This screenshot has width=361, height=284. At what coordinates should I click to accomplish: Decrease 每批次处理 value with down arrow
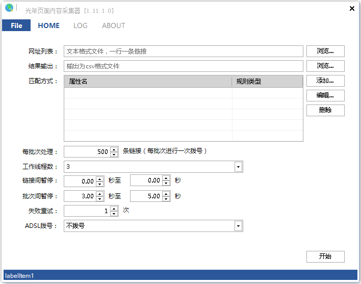pos(114,154)
